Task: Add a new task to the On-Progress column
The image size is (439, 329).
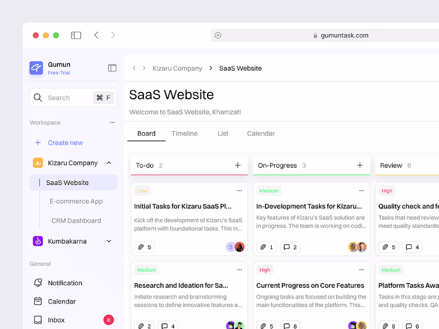Action: coord(360,165)
